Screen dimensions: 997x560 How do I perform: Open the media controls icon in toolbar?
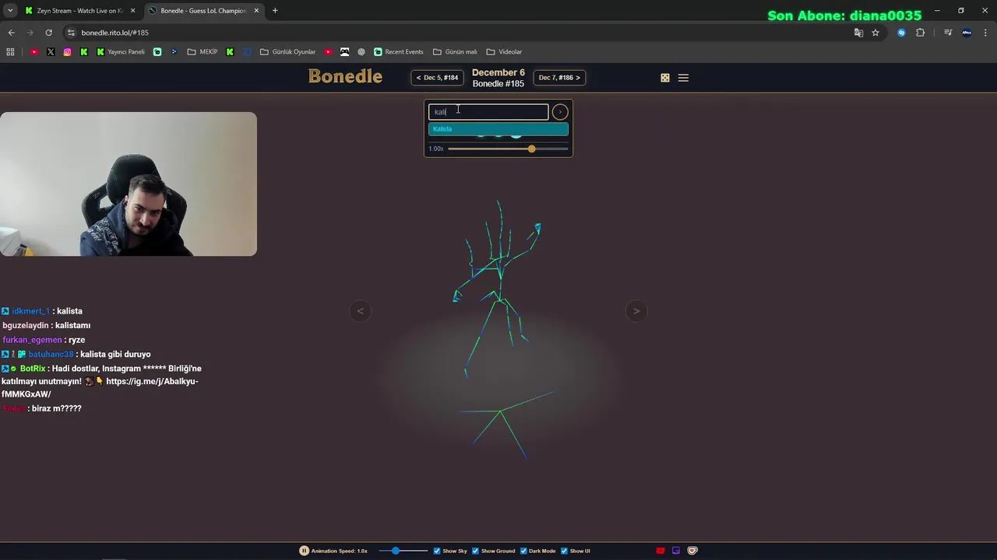pos(948,33)
